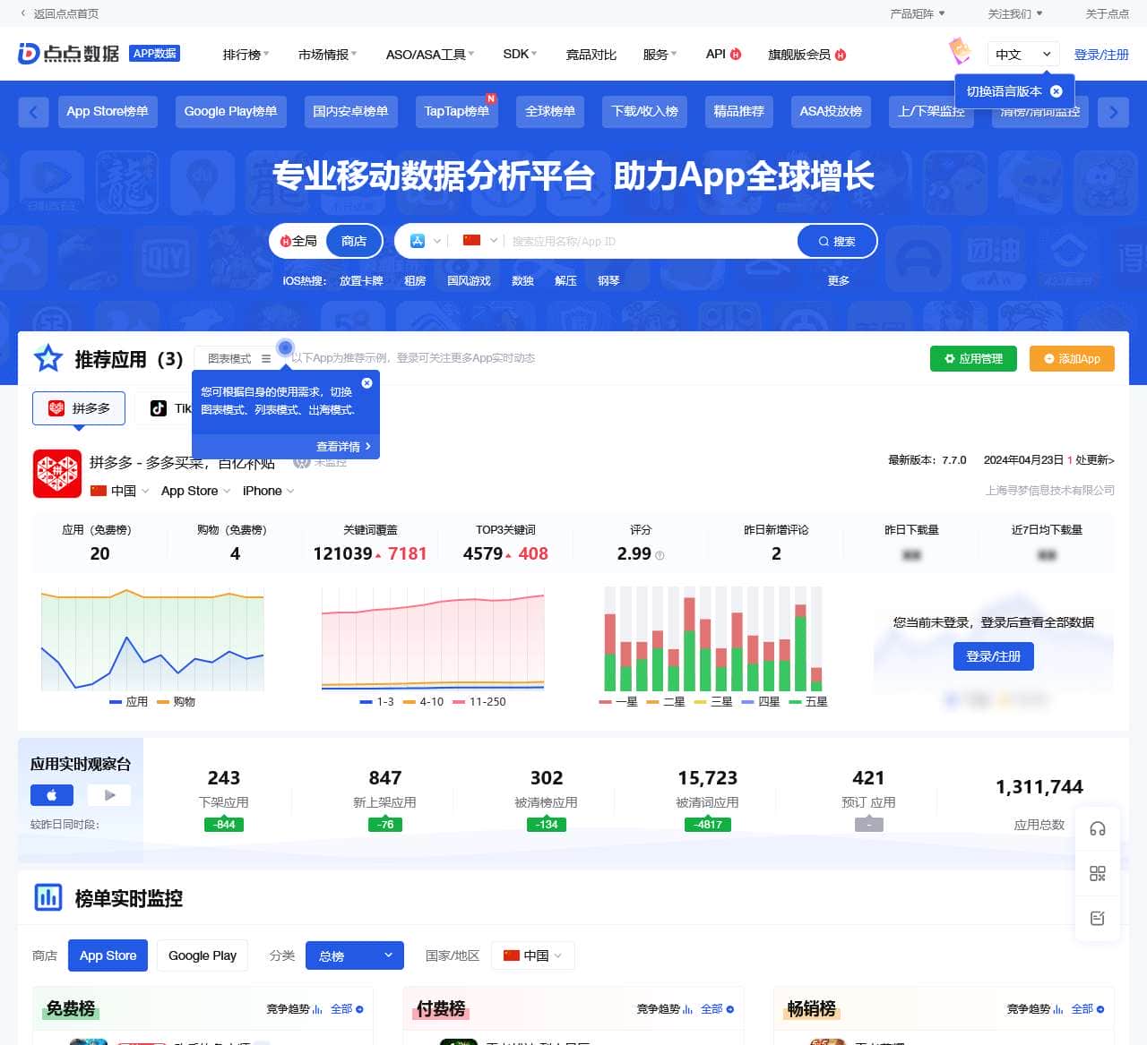Open 竞争趋势 for 付费榜
Image resolution: width=1147 pixels, height=1045 pixels.
664,1009
